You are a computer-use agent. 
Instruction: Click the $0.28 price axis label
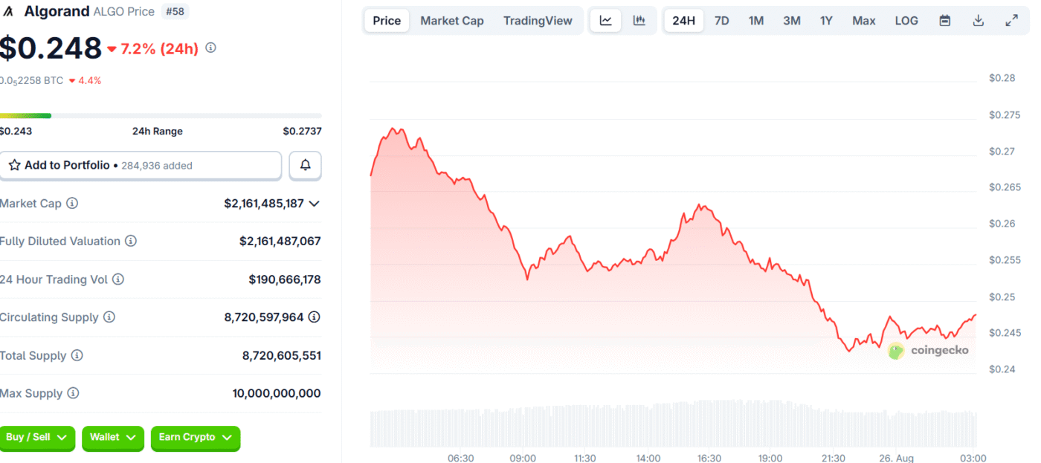(1002, 78)
